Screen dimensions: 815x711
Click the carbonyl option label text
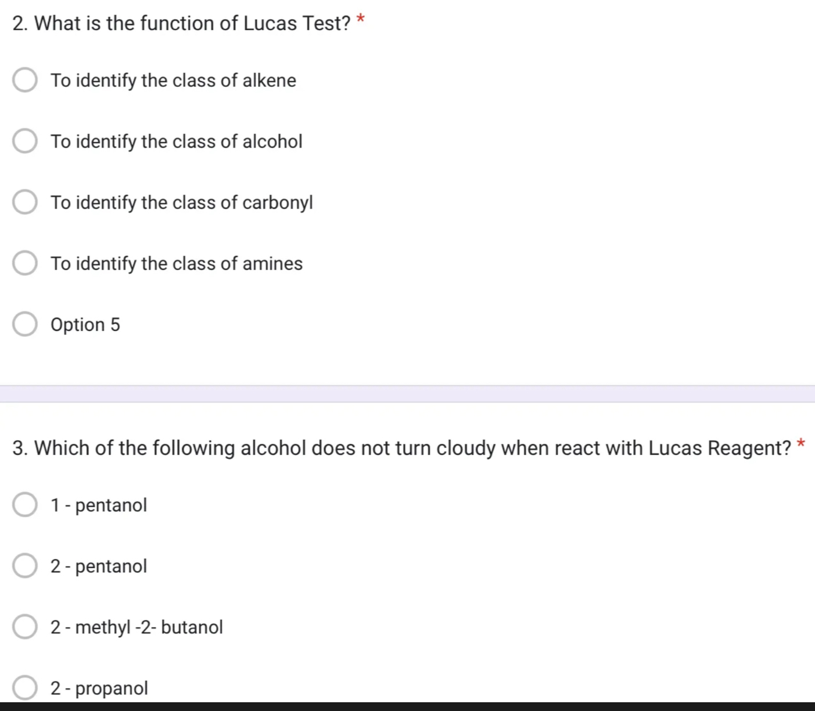pyautogui.click(x=182, y=202)
